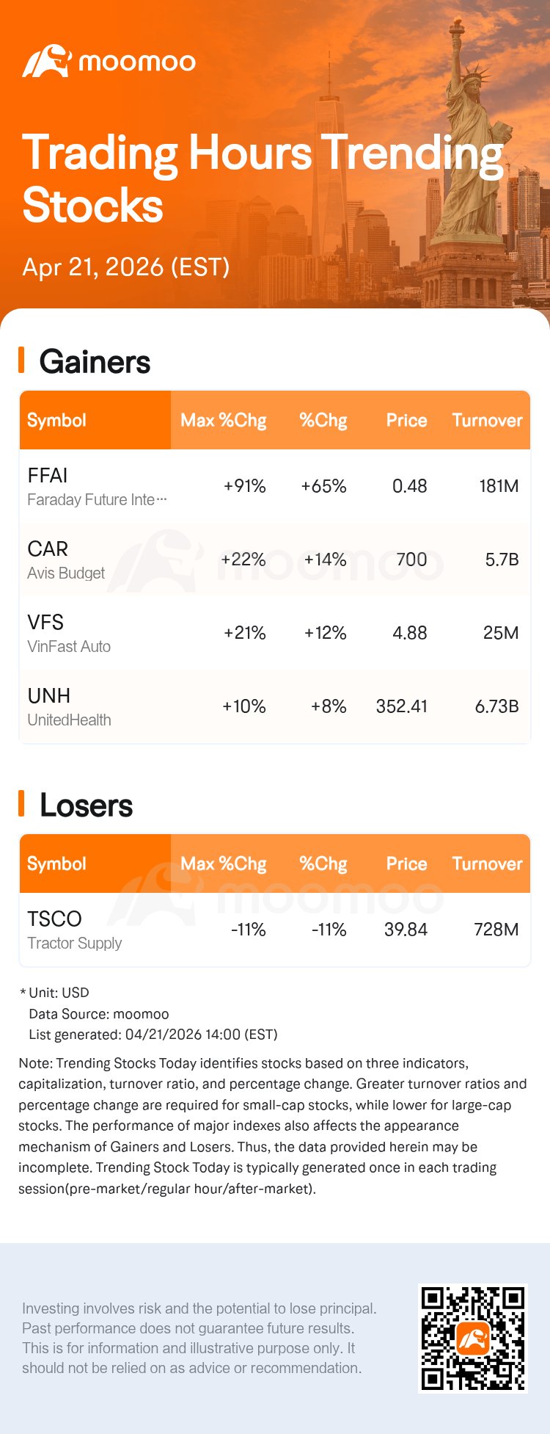Click the Gainers Price column header

coord(406,421)
